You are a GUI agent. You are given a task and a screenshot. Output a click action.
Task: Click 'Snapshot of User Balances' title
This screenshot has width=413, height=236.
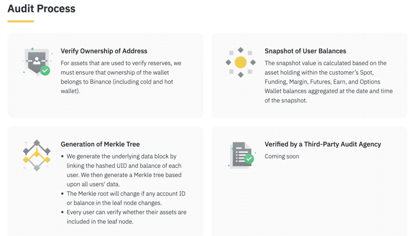(x=305, y=51)
